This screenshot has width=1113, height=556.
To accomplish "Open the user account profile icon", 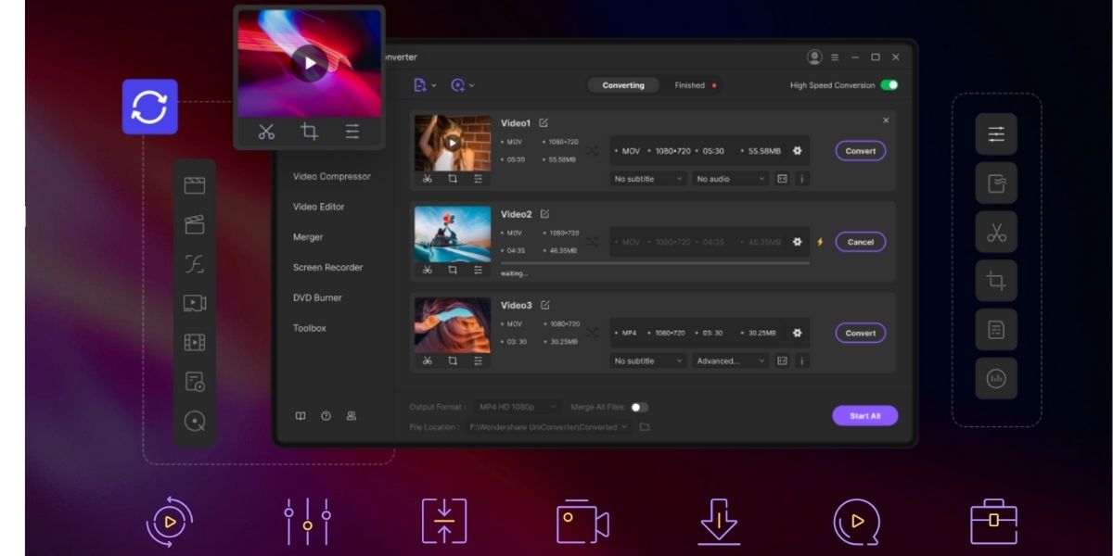I will (x=814, y=57).
